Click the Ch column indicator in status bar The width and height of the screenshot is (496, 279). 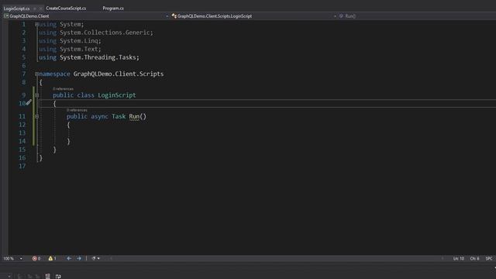click(x=474, y=258)
